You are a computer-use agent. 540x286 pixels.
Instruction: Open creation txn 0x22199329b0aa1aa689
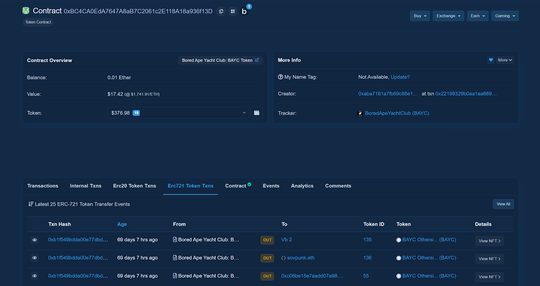[x=466, y=94]
